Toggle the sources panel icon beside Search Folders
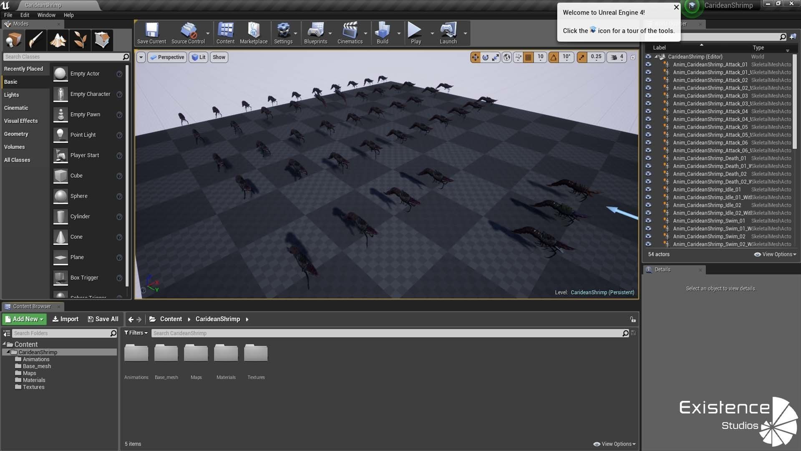 pyautogui.click(x=7, y=333)
